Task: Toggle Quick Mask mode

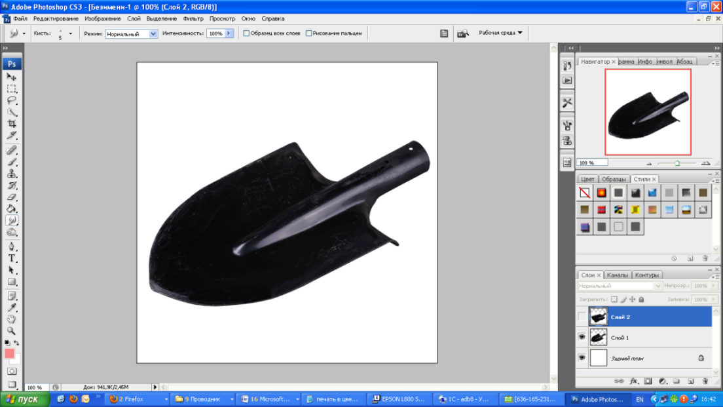Action: [12, 371]
